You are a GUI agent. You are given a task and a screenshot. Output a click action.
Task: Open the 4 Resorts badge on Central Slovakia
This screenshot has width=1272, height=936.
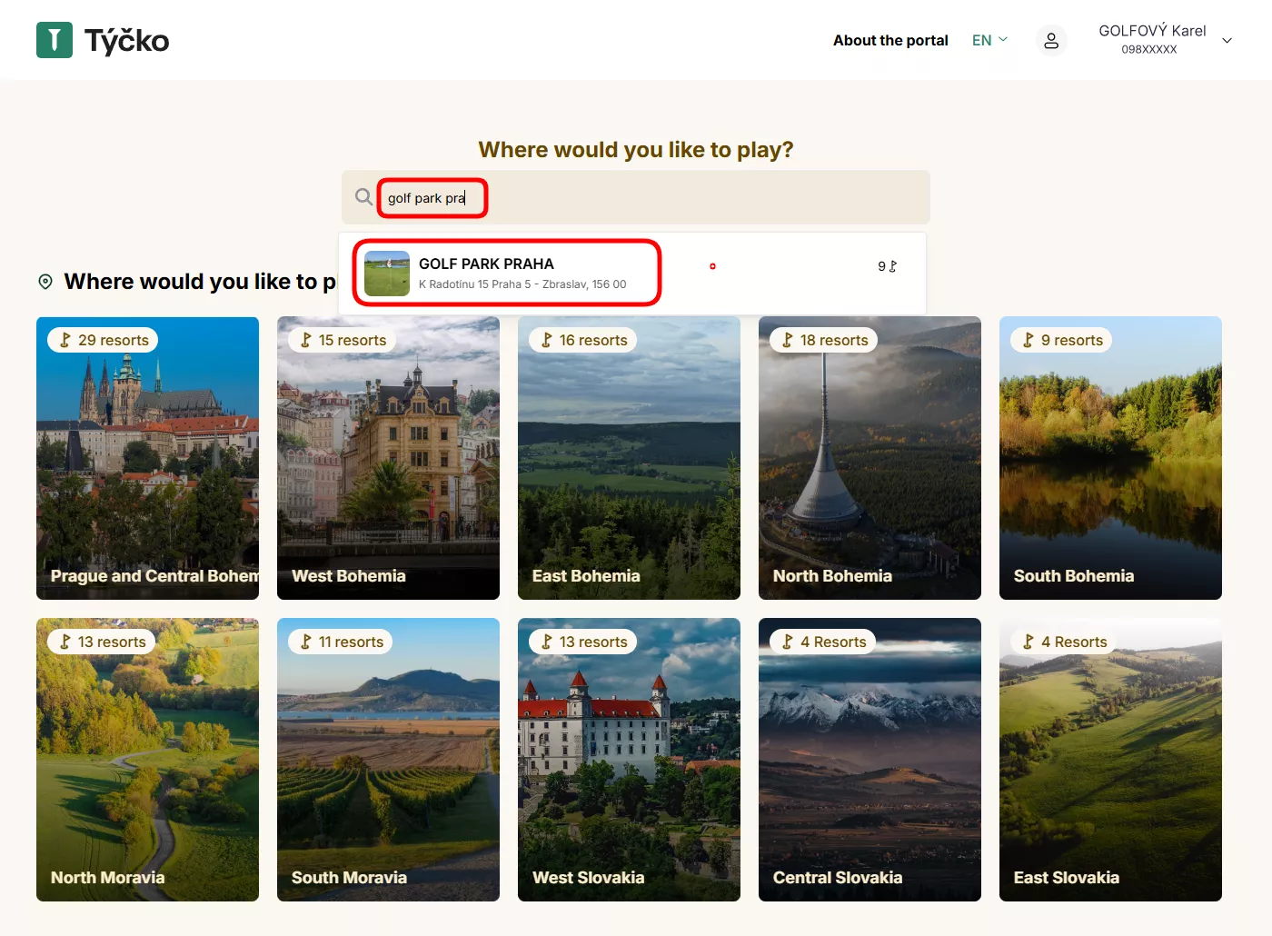(x=823, y=642)
